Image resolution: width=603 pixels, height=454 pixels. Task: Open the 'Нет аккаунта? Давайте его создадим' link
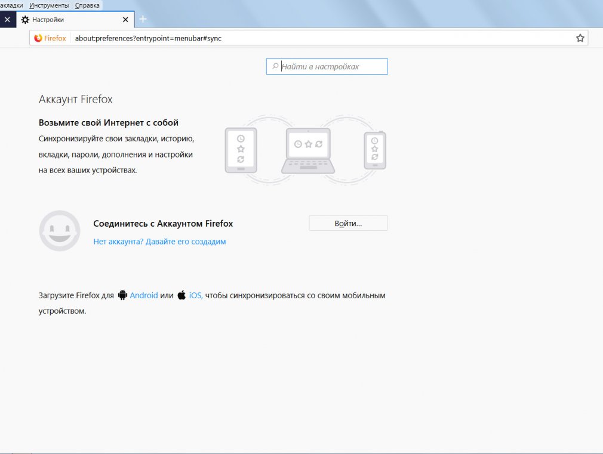[159, 242]
